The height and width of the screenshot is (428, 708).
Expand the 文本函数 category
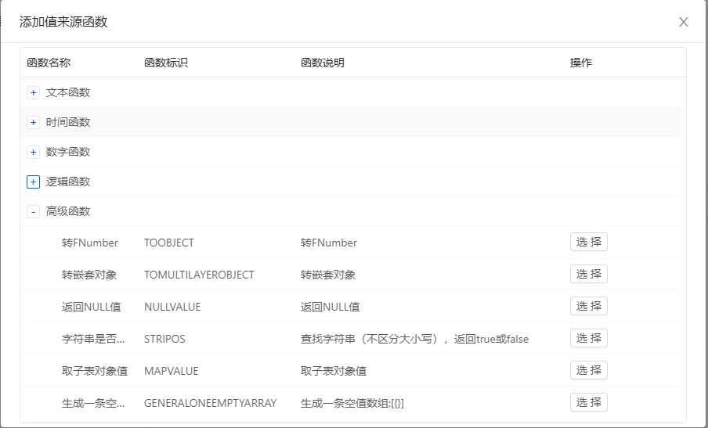pos(33,92)
